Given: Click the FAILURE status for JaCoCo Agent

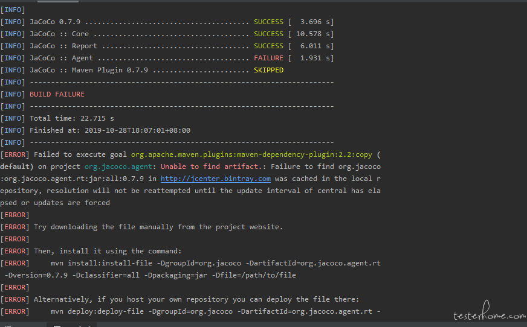Looking at the screenshot, I should click(268, 58).
